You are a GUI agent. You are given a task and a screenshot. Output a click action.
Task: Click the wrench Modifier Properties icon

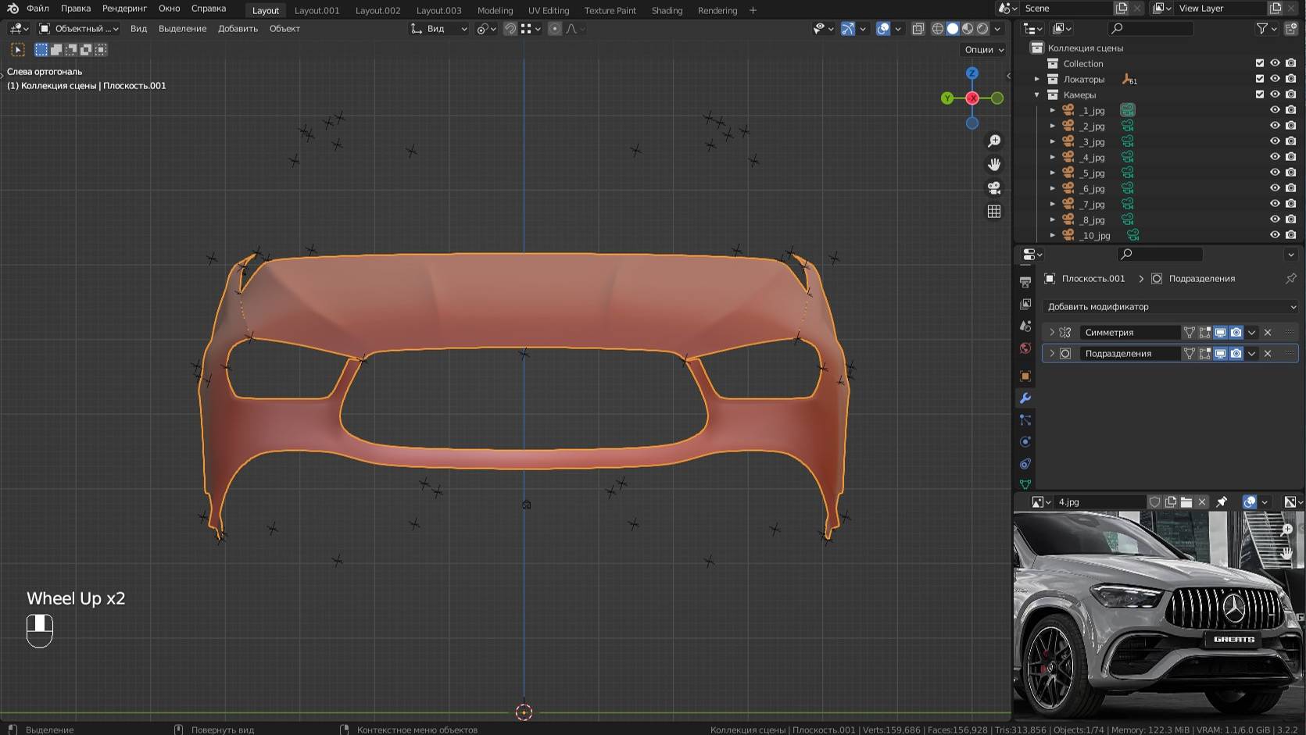pos(1025,398)
